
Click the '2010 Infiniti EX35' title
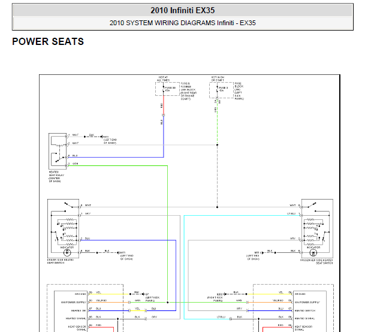click(182, 10)
